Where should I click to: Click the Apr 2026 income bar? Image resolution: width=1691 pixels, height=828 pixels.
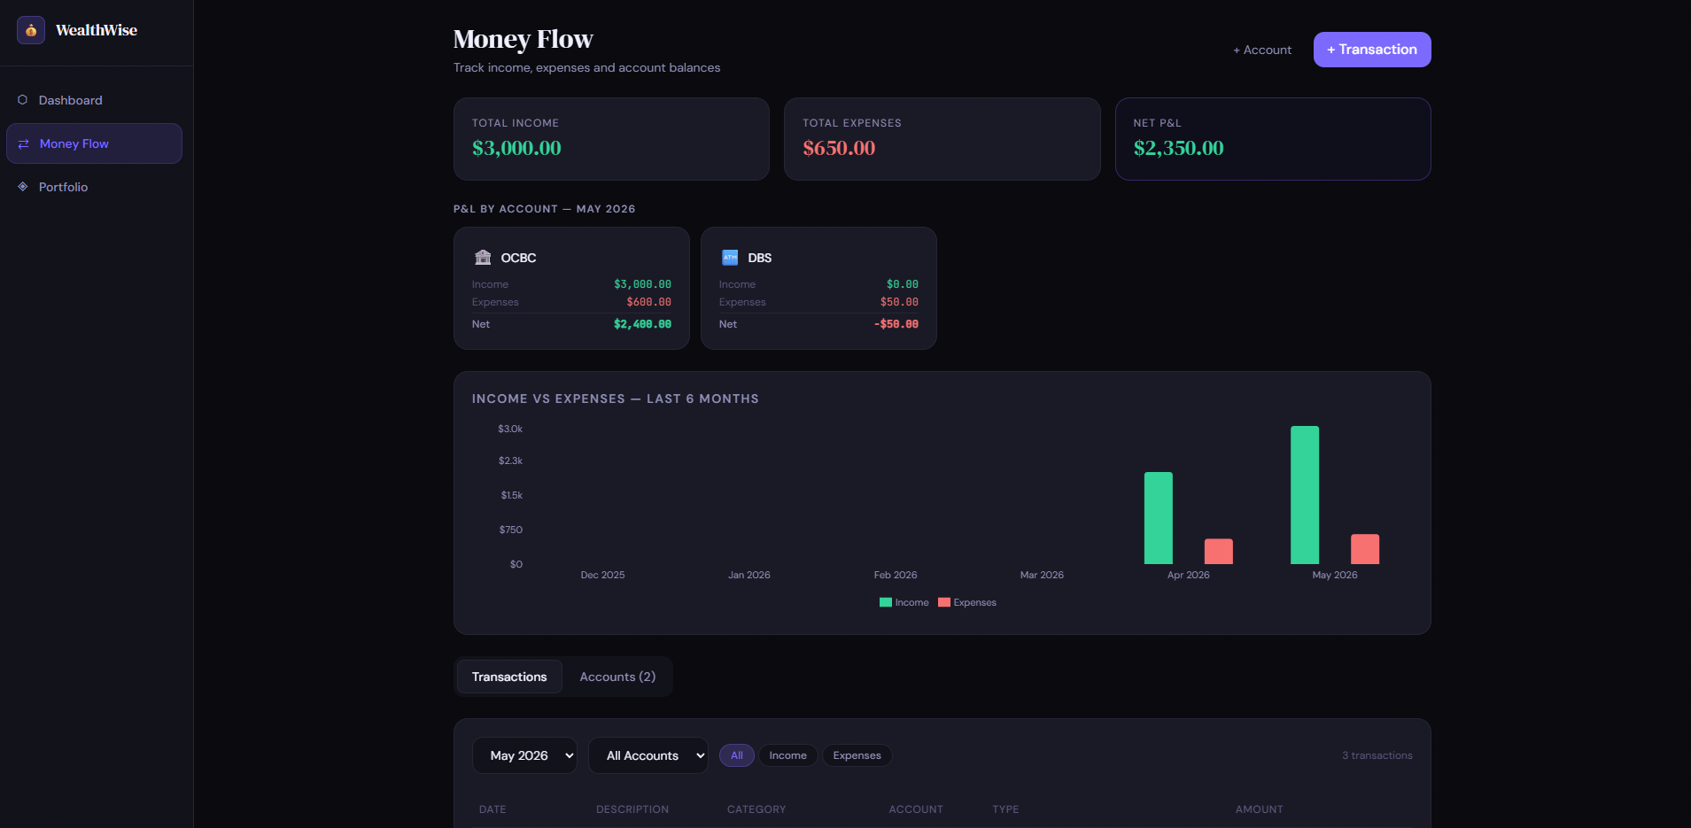point(1159,518)
